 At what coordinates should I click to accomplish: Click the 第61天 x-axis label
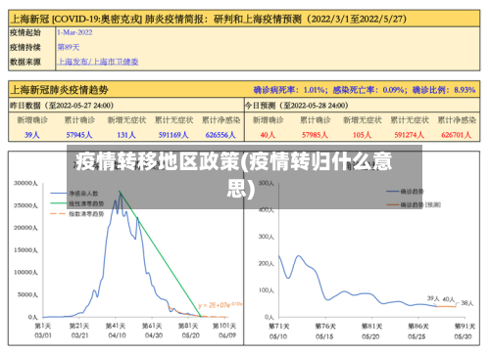point(152,326)
